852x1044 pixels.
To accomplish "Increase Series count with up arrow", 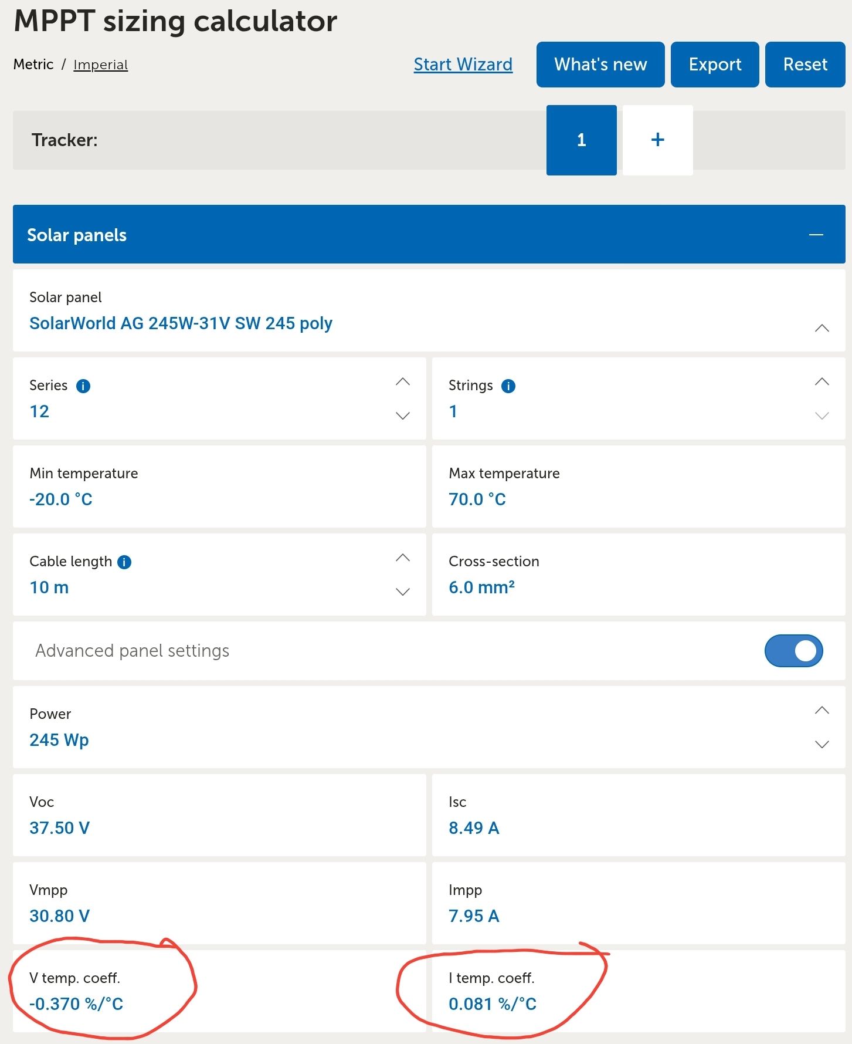I will click(402, 382).
